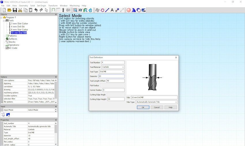
Task: Open the Tool Type dropdown
Action: [112, 72]
